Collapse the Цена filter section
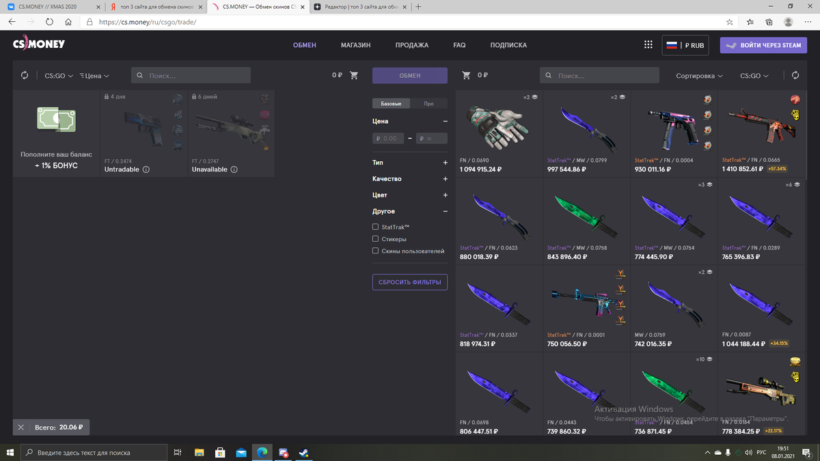 click(x=445, y=121)
